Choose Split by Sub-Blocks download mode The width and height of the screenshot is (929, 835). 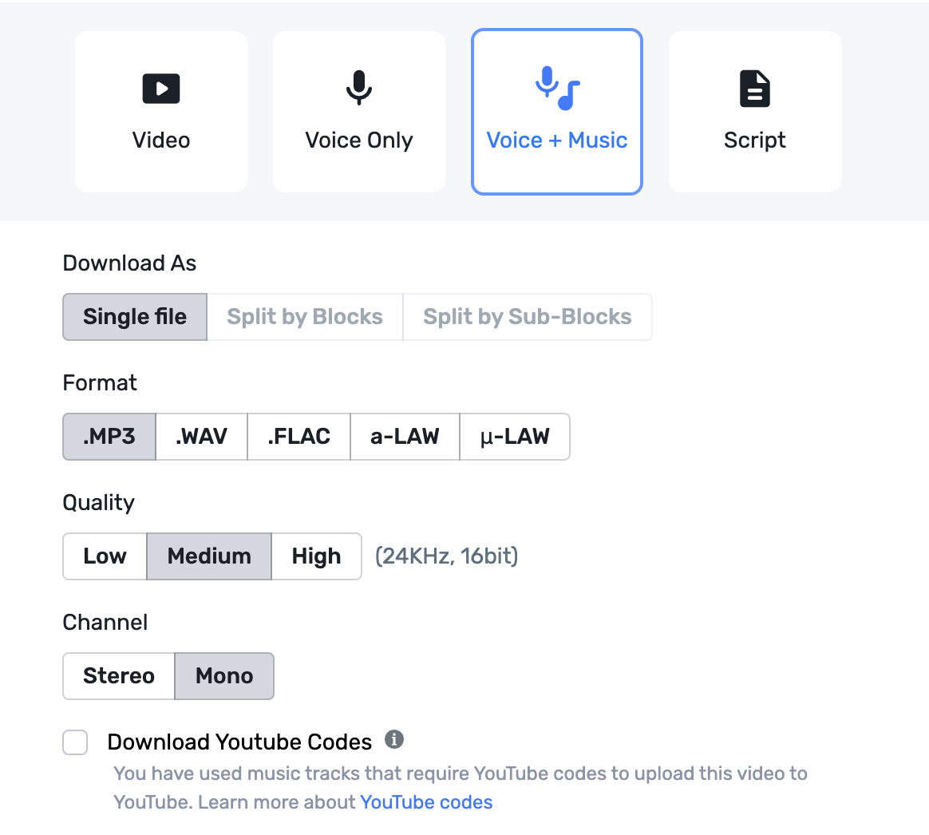[528, 317]
